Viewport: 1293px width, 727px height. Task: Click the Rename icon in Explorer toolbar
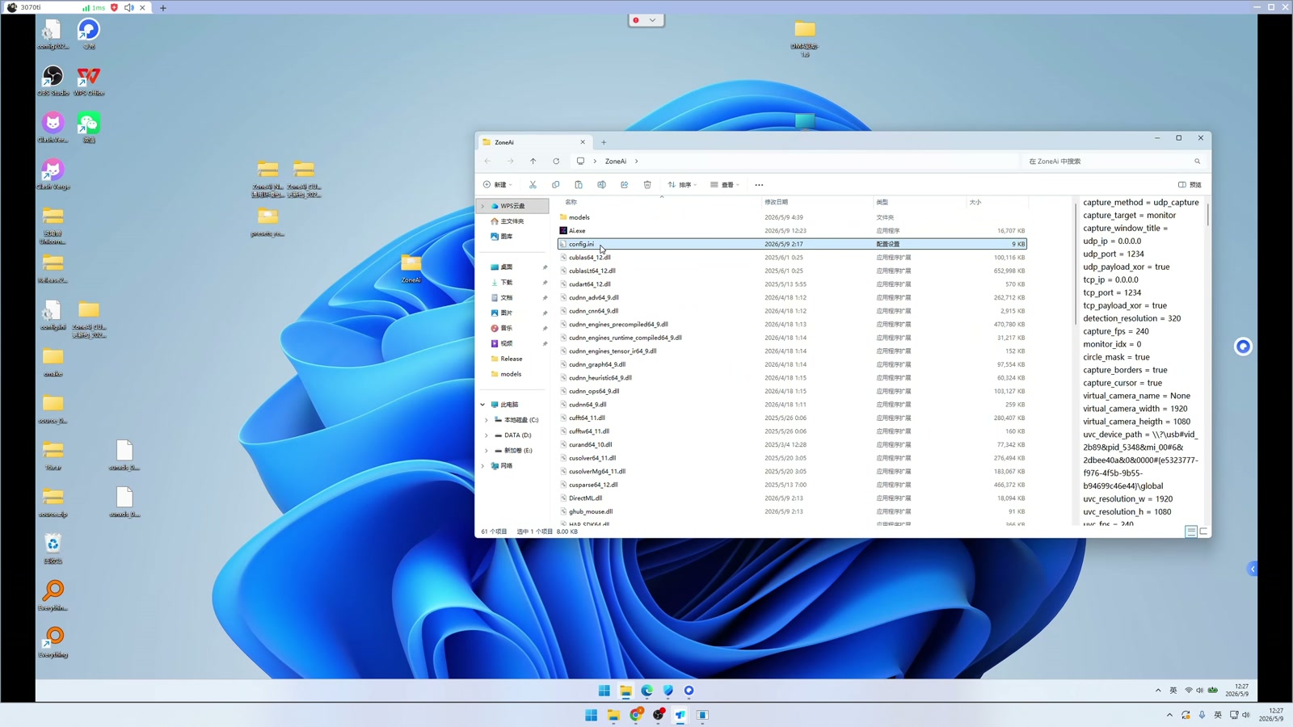click(x=601, y=185)
